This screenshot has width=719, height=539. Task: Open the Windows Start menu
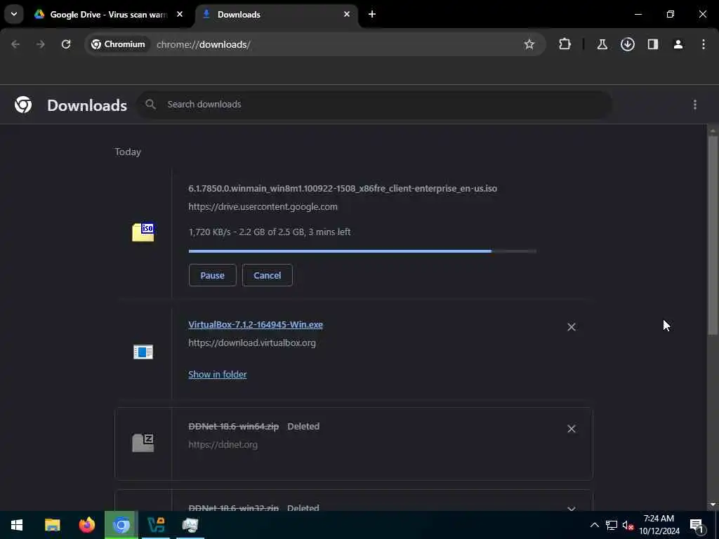[17, 525]
